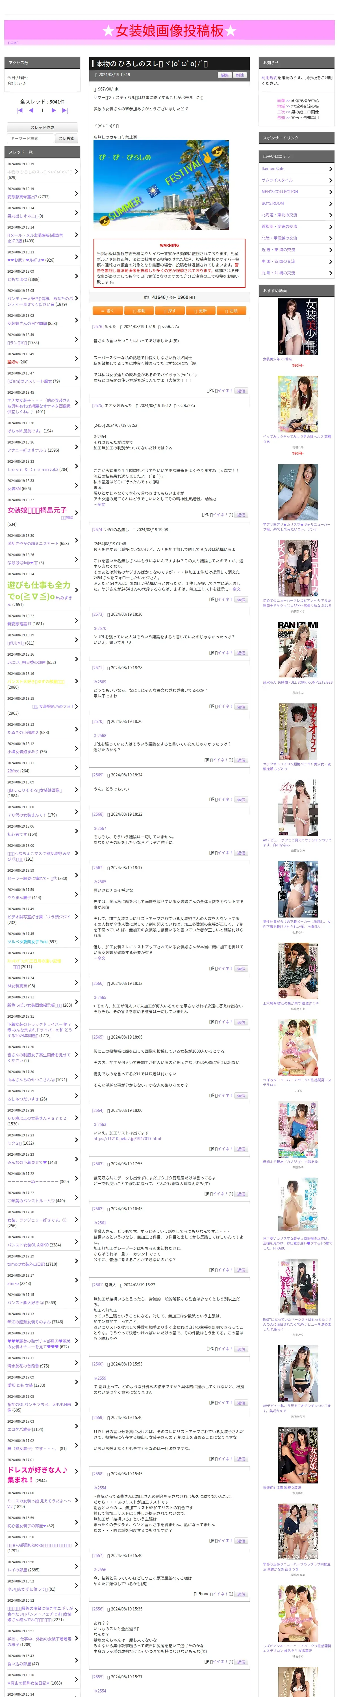Expand 全文 on post 2575

[x=101, y=505]
